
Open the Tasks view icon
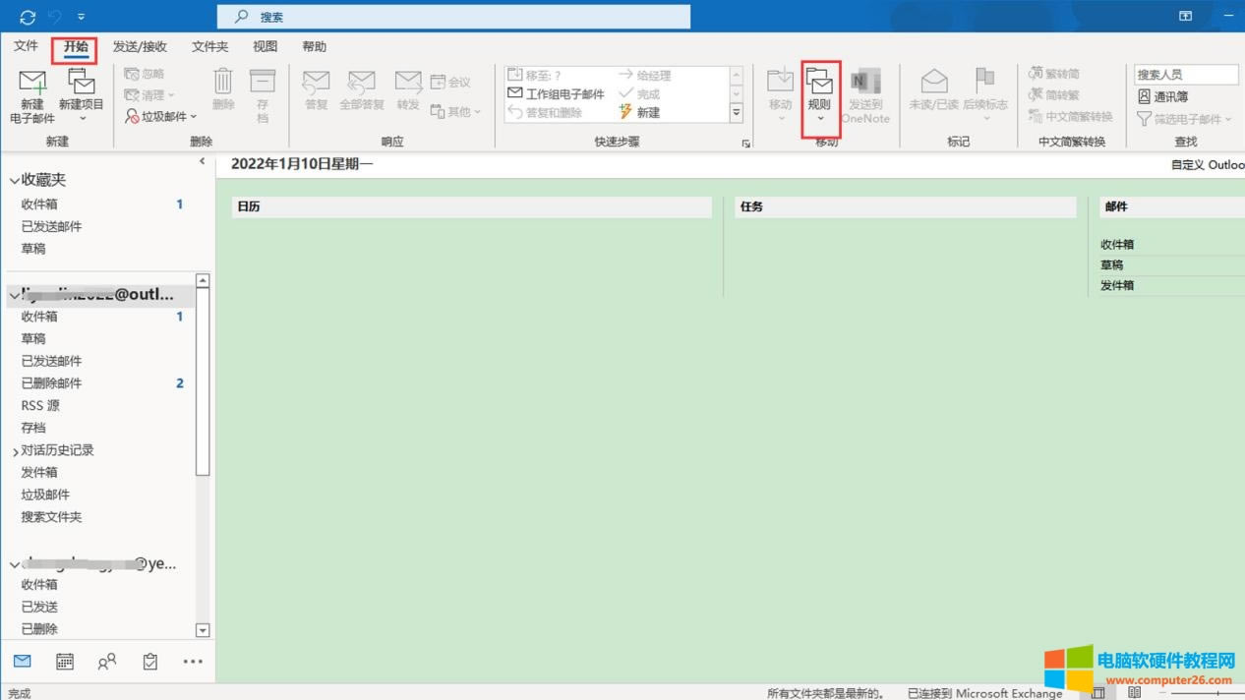point(149,661)
